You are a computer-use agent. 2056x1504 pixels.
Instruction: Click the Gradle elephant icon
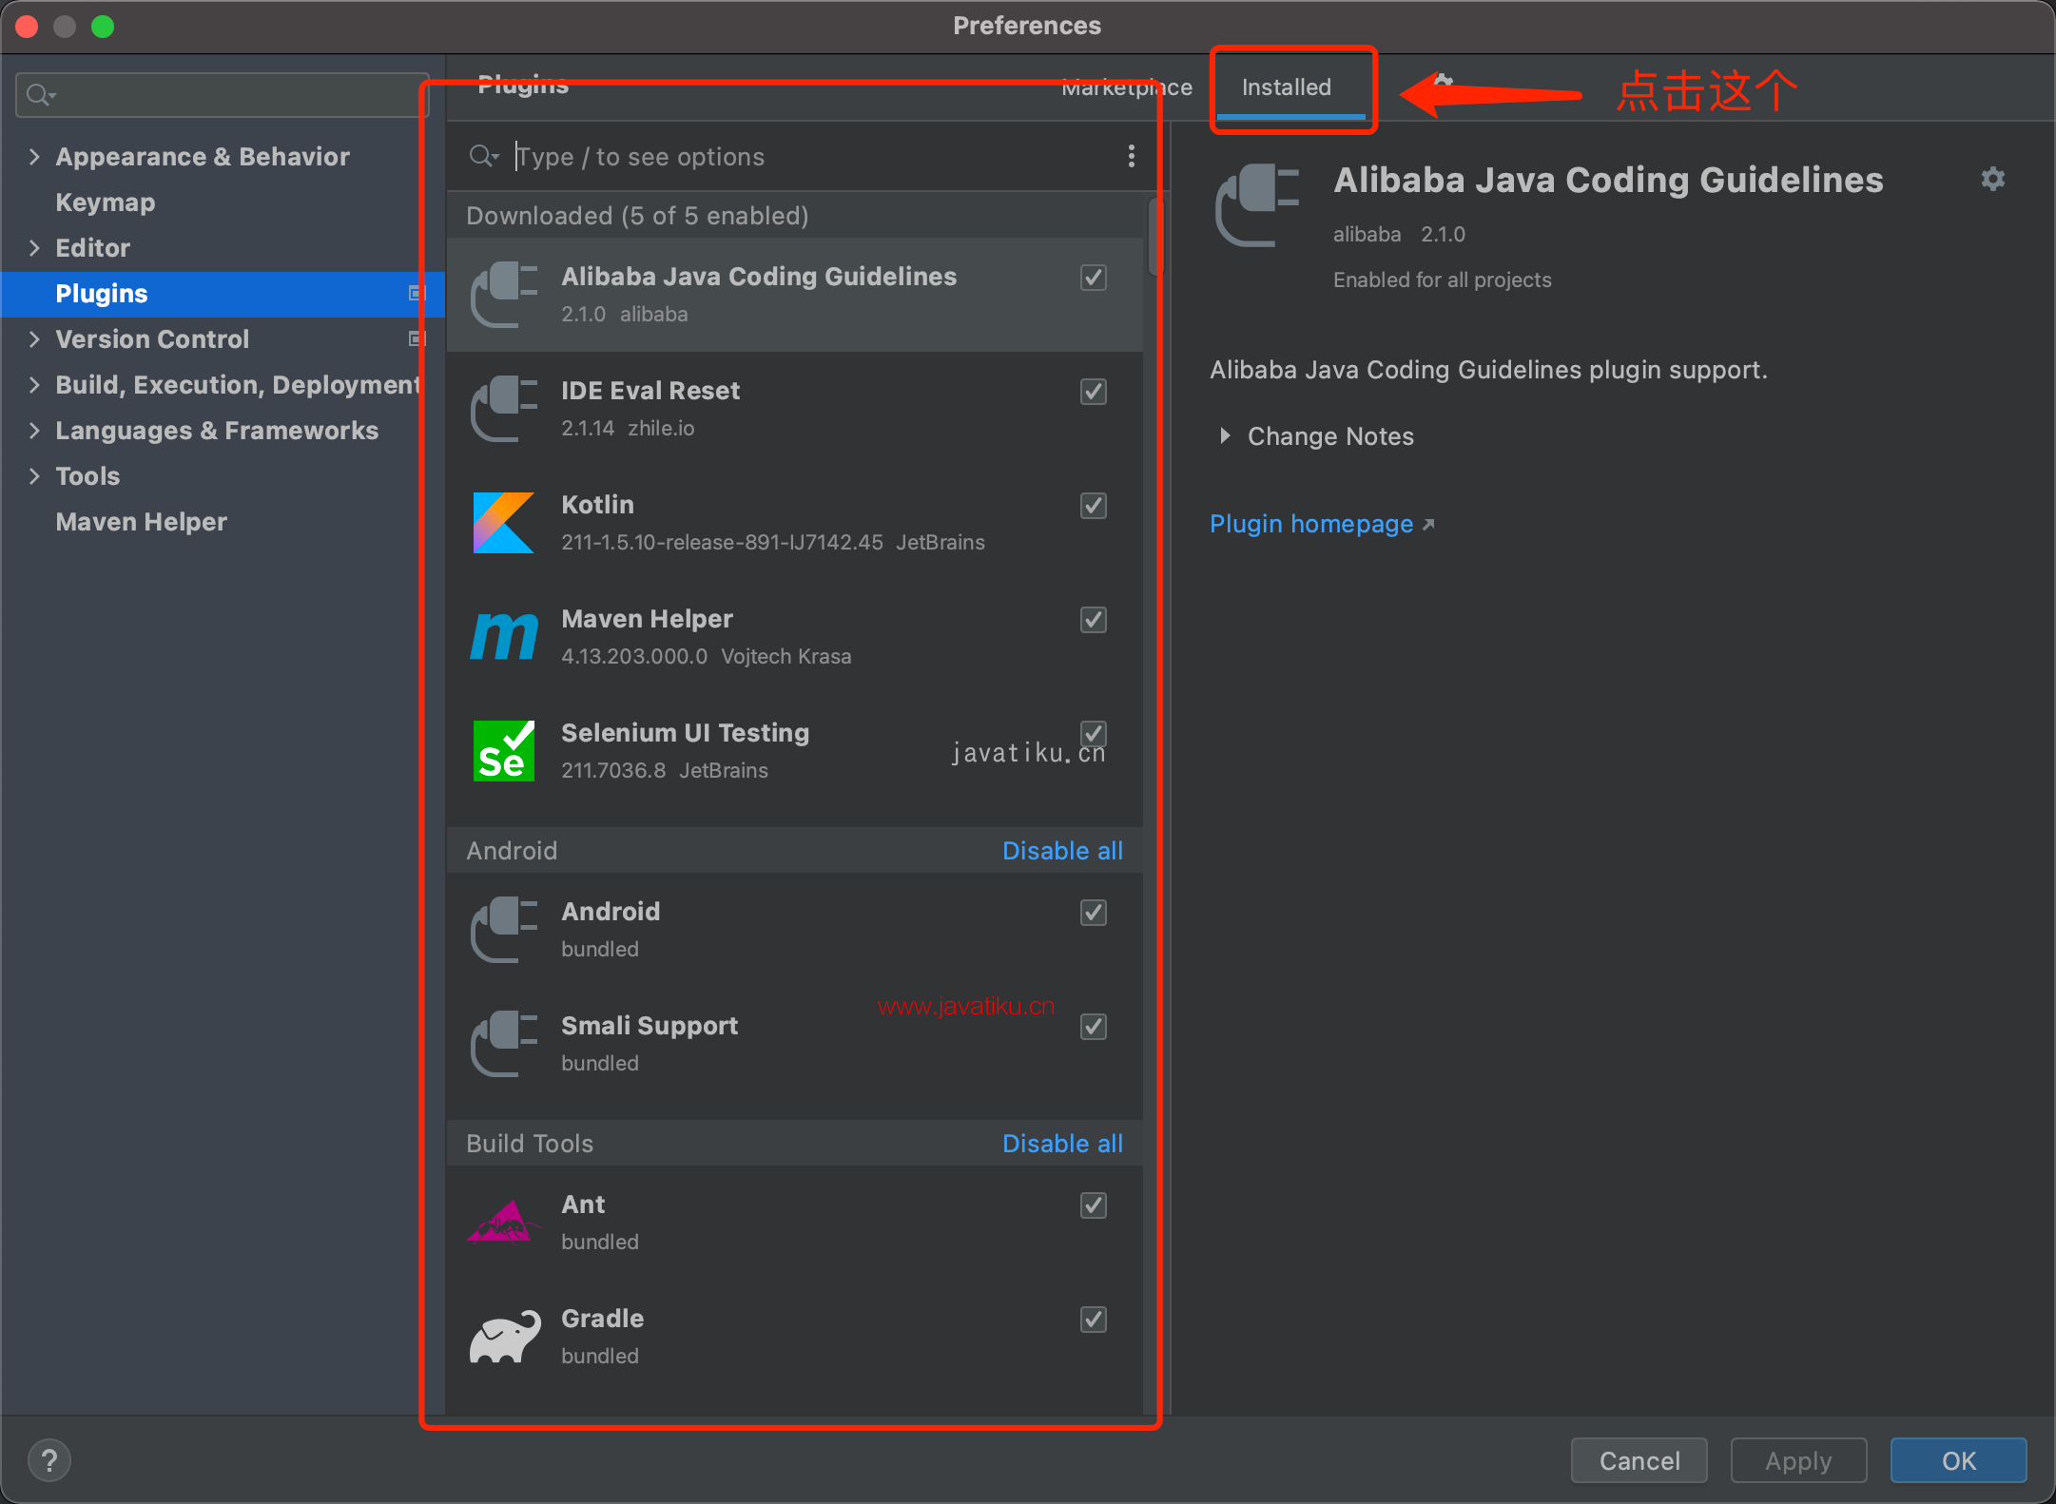click(x=504, y=1337)
